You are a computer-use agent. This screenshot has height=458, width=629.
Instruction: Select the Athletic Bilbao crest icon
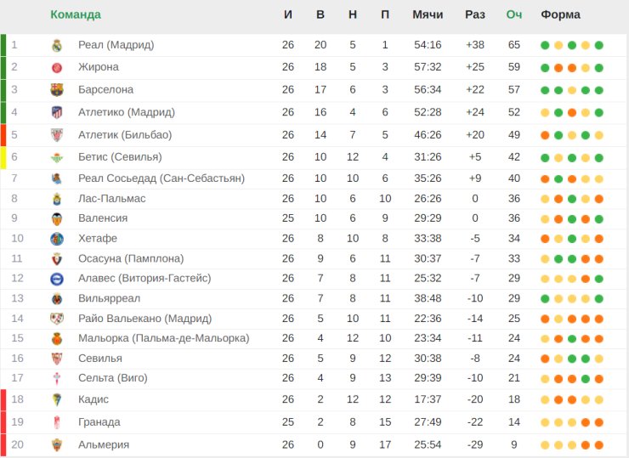(x=57, y=135)
